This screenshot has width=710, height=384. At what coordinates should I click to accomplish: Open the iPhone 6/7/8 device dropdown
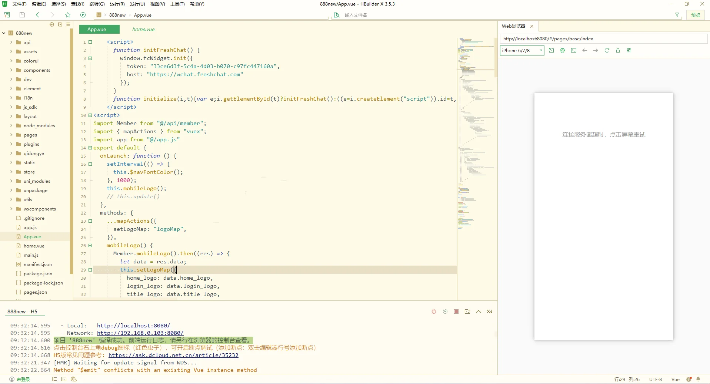point(522,51)
